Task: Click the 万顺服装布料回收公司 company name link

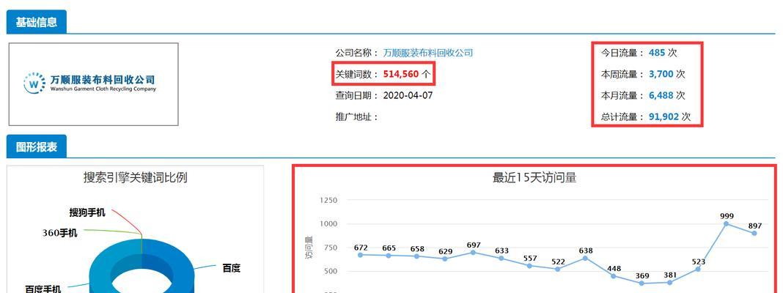Action: pyautogui.click(x=428, y=53)
